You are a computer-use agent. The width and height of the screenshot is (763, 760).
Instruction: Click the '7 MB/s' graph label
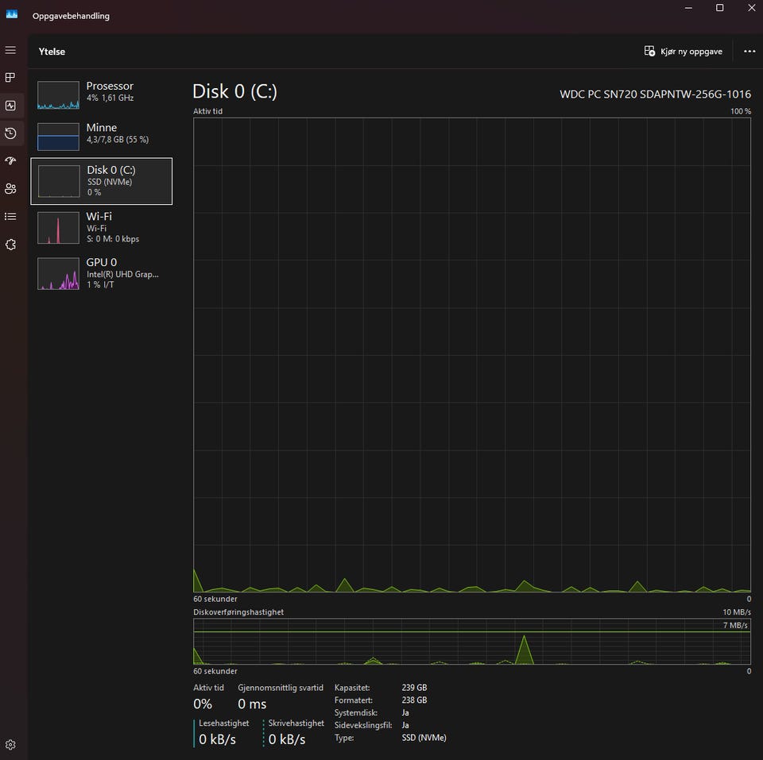pos(735,625)
